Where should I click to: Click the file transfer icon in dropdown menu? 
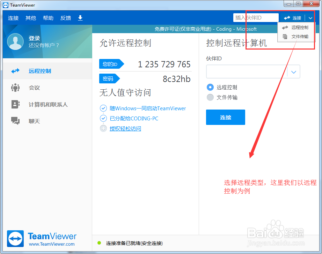tap(285, 37)
